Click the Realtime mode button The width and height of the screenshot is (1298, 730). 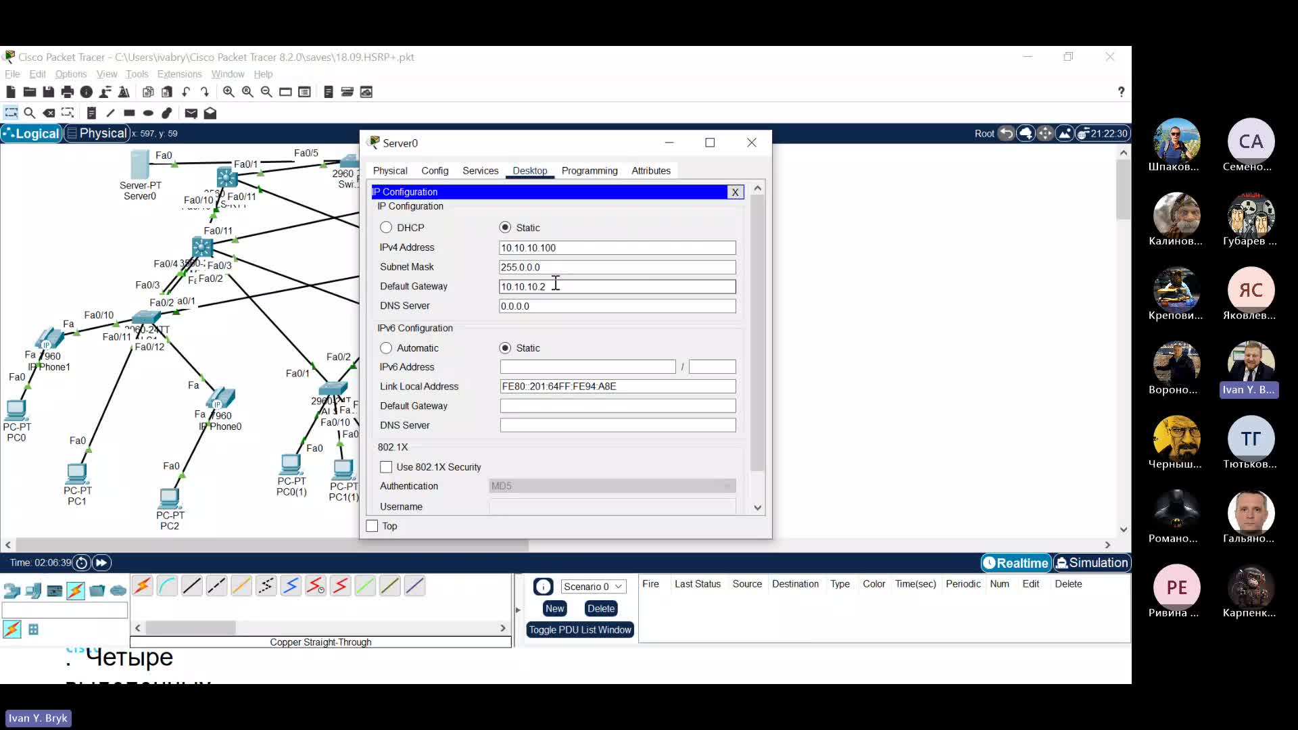[x=1016, y=563]
